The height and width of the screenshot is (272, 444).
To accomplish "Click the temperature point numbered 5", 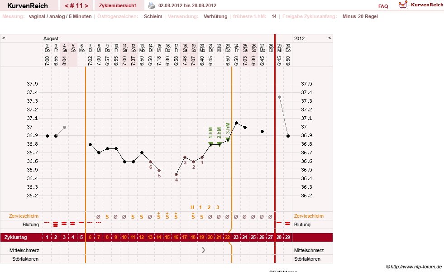I will click(159, 170).
